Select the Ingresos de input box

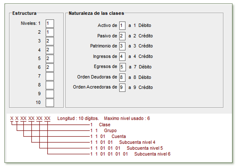122,57
